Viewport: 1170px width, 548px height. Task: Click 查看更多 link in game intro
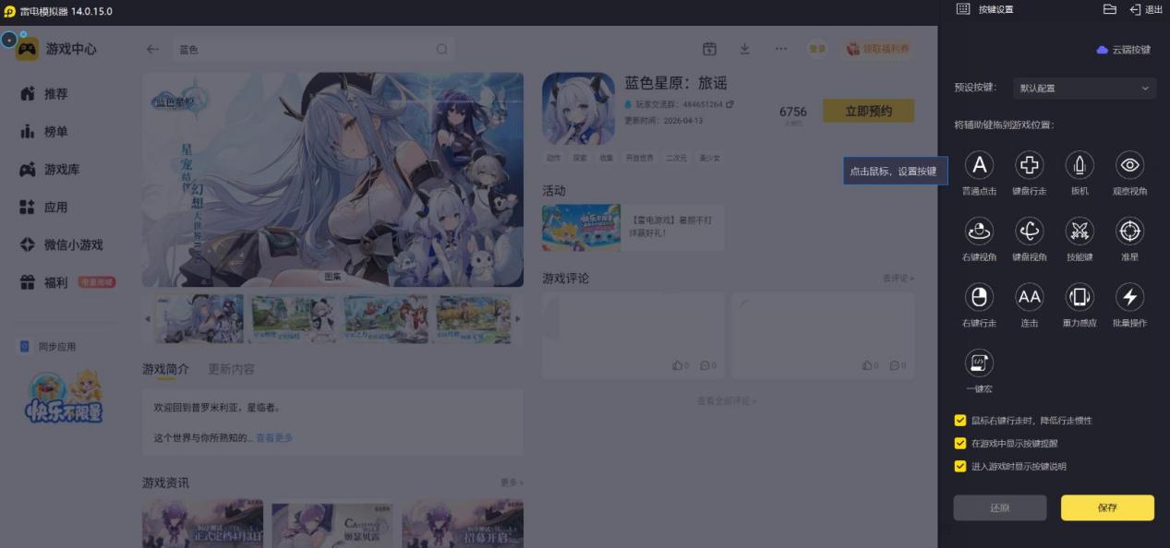[x=274, y=438]
